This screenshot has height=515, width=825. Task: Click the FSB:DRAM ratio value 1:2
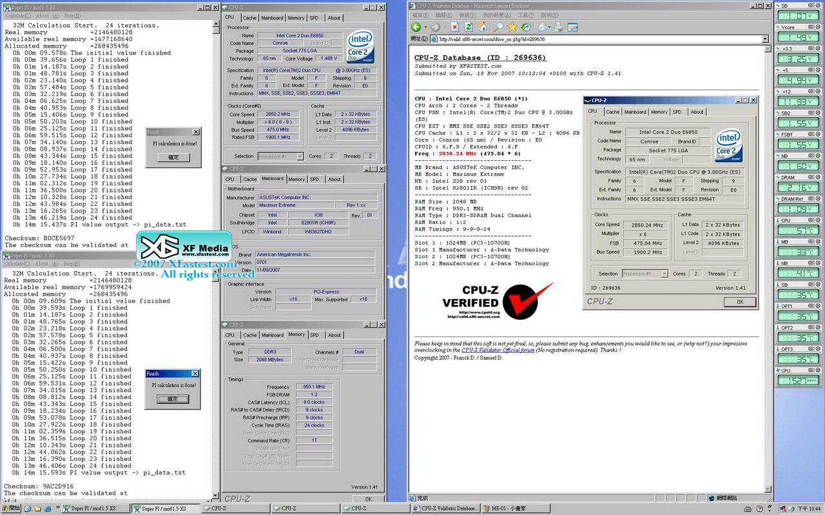point(314,394)
